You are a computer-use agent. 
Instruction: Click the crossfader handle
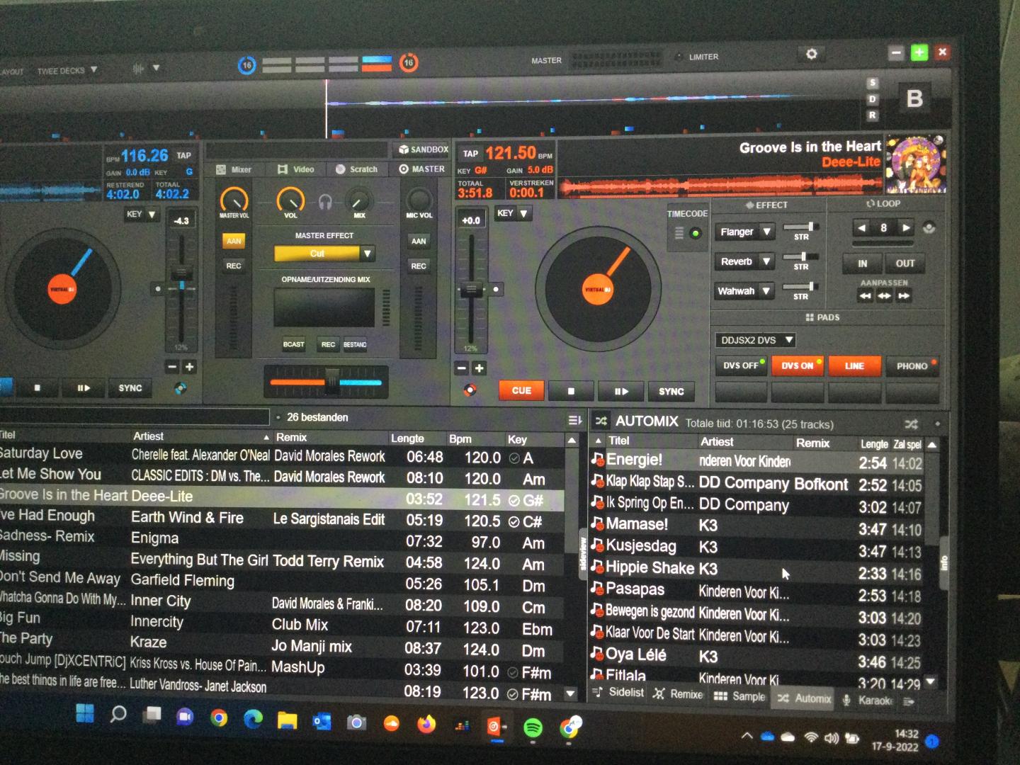(331, 382)
